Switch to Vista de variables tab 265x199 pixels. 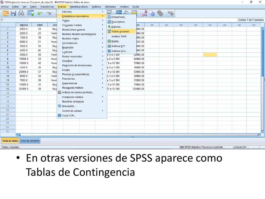(x=30, y=141)
